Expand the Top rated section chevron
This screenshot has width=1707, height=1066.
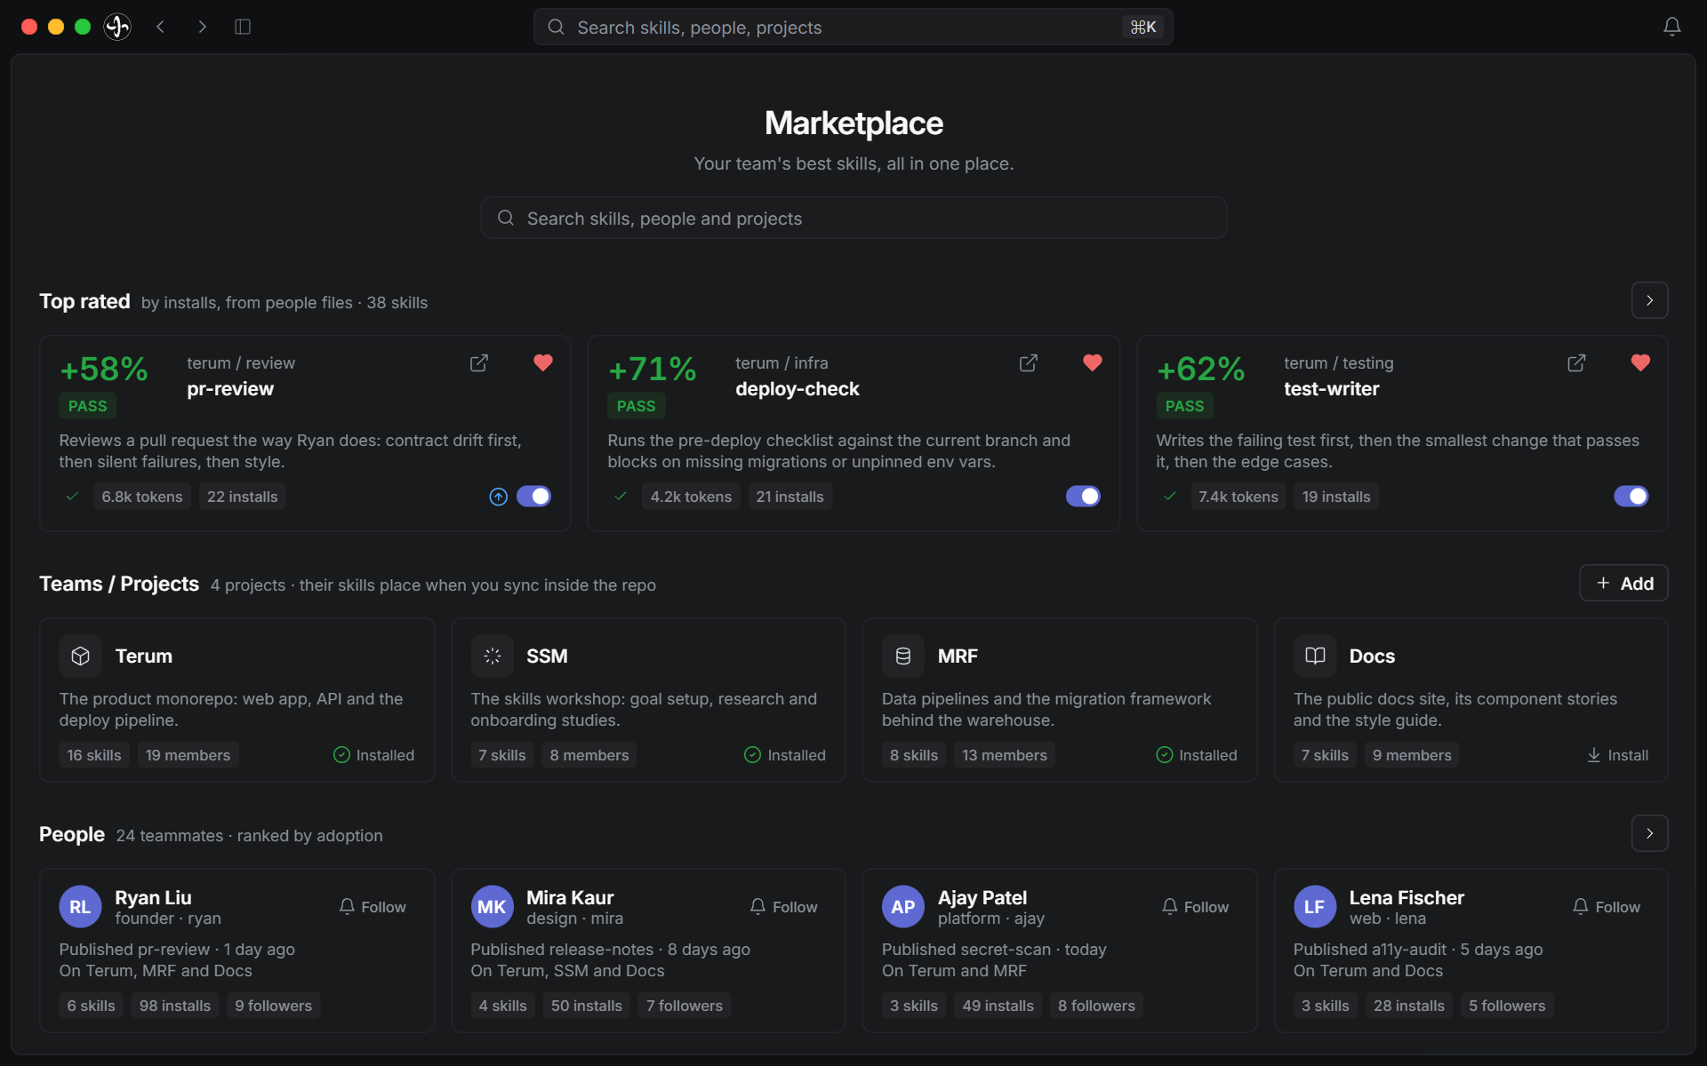tap(1649, 300)
